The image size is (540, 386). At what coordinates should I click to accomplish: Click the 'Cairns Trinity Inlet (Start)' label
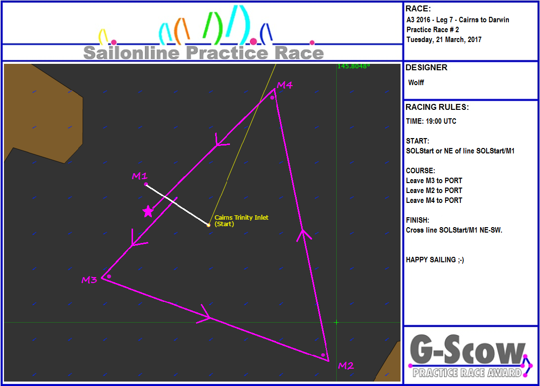pyautogui.click(x=241, y=221)
